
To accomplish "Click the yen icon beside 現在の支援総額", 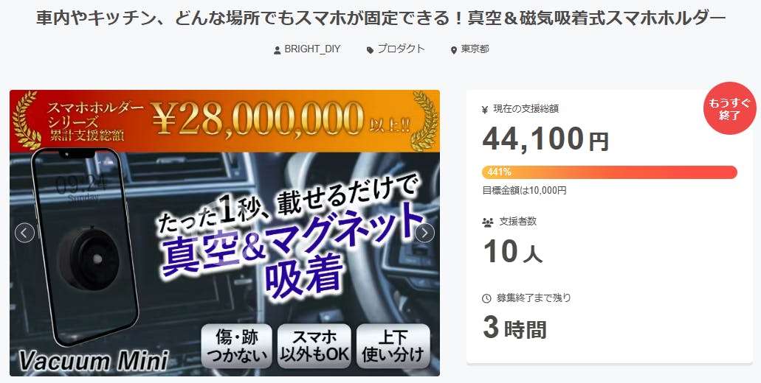I will tap(485, 110).
